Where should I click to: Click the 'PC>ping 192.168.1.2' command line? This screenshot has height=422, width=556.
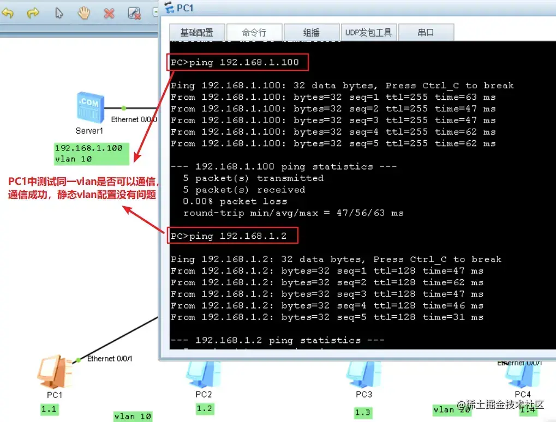point(229,236)
